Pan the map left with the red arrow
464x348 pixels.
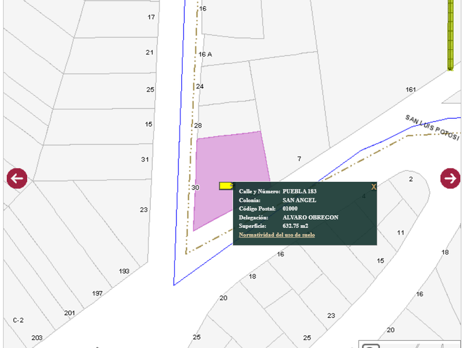[17, 178]
